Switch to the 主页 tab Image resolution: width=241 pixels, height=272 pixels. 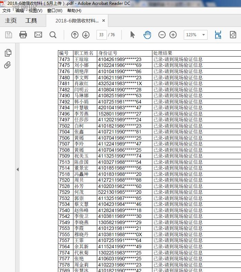coord(11,21)
